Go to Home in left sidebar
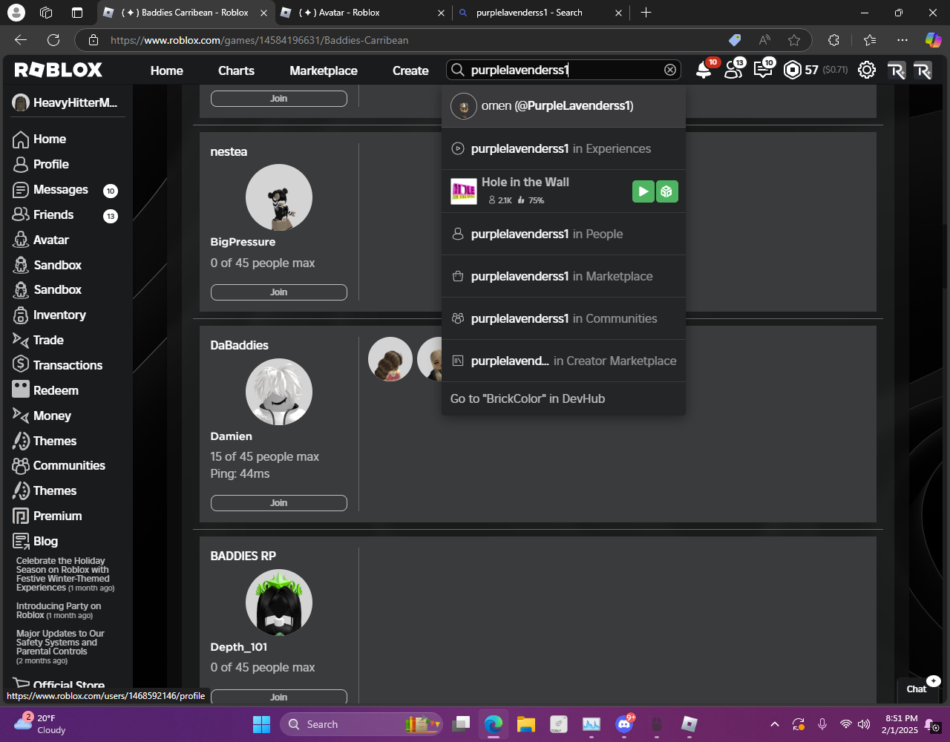Screen dimensions: 950x742 coord(40,139)
